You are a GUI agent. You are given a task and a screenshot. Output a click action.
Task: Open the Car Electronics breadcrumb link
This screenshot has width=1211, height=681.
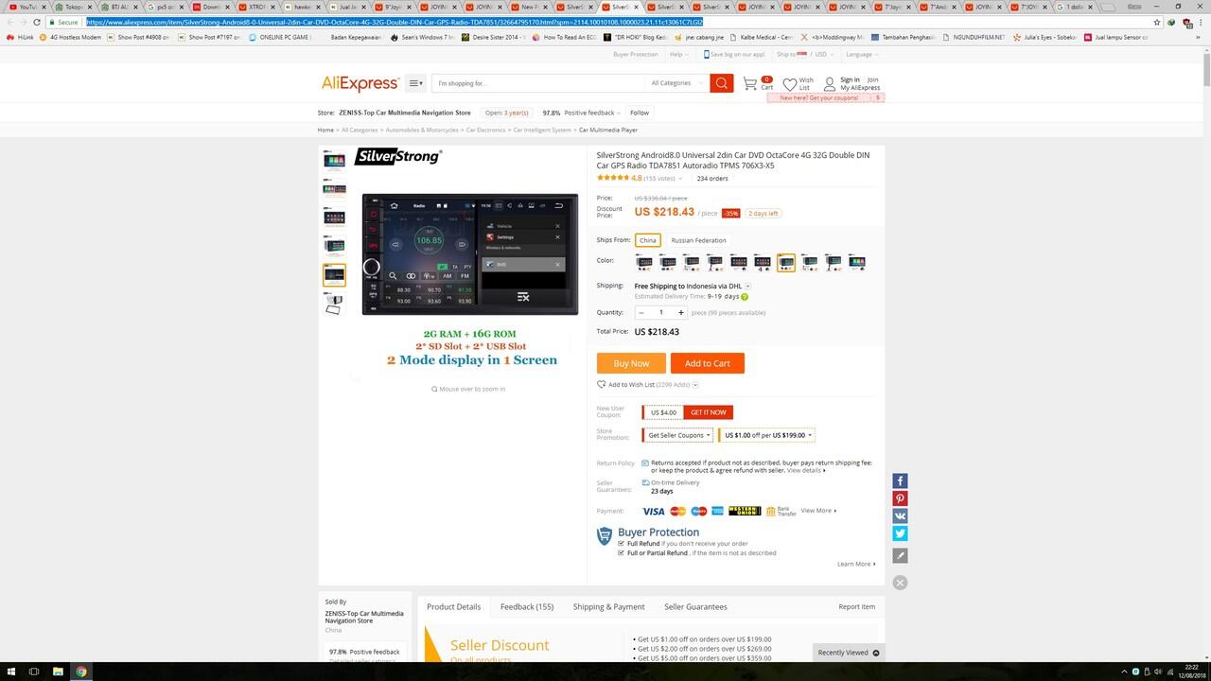pos(485,130)
